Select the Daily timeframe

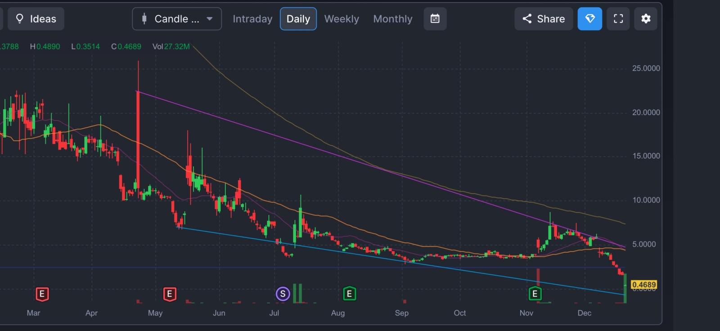coord(298,19)
